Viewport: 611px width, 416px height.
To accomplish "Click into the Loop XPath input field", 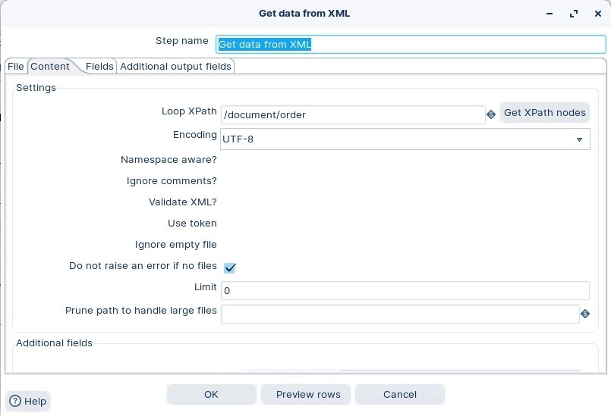I will coord(353,115).
